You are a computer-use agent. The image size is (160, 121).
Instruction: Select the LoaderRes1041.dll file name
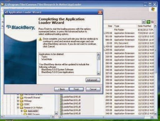pos(72,100)
